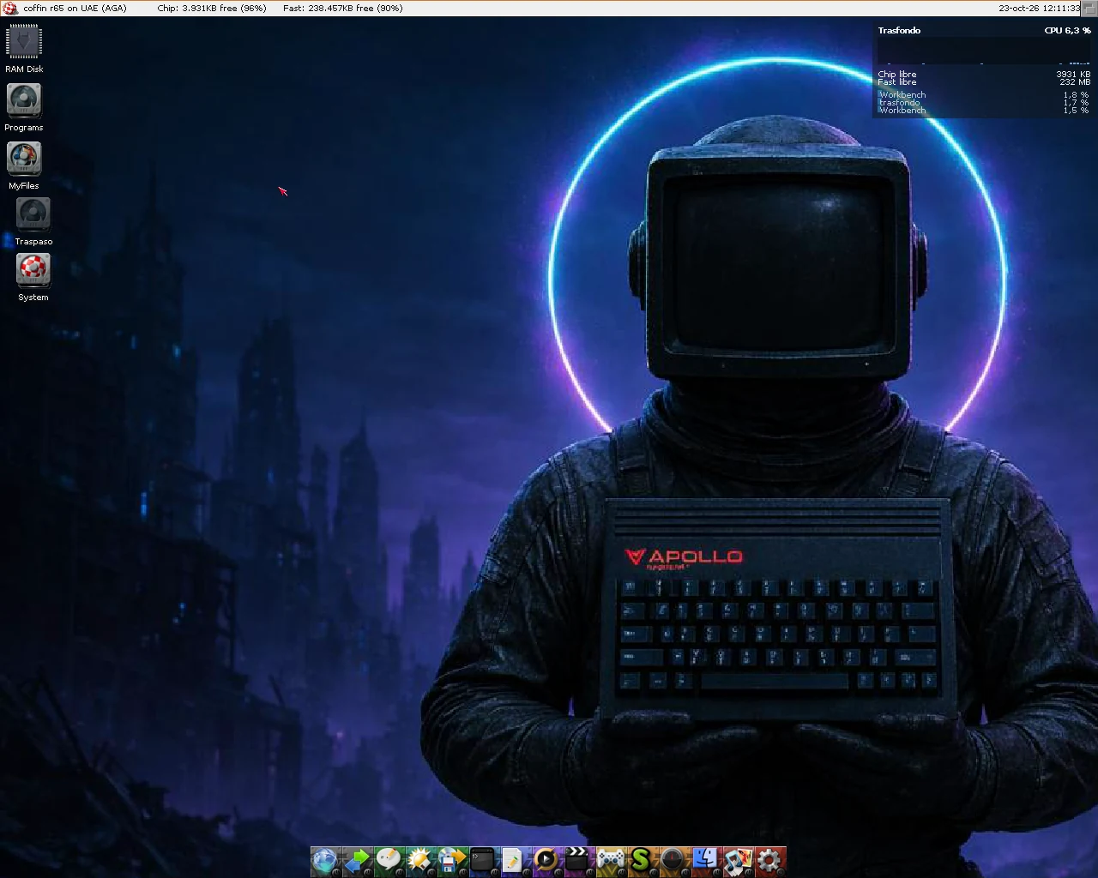Click the boing-ball logo in title bar
The height and width of the screenshot is (878, 1098).
(10, 8)
